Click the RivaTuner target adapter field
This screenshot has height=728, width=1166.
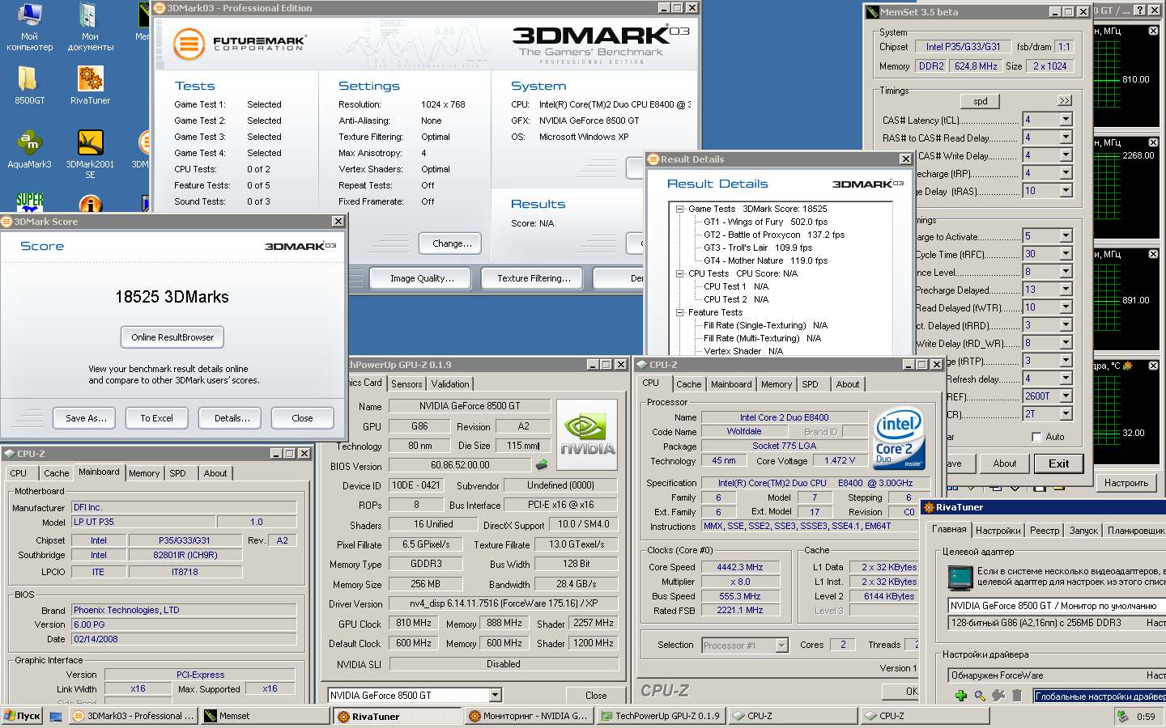(1057, 605)
